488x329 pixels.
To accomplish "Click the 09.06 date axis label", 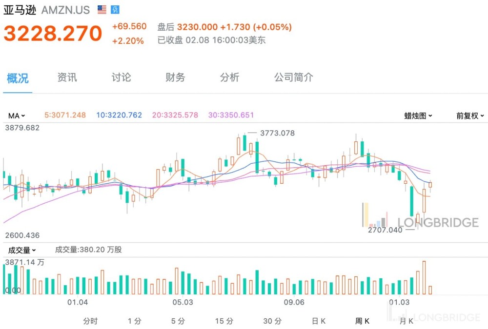I will (x=294, y=302).
